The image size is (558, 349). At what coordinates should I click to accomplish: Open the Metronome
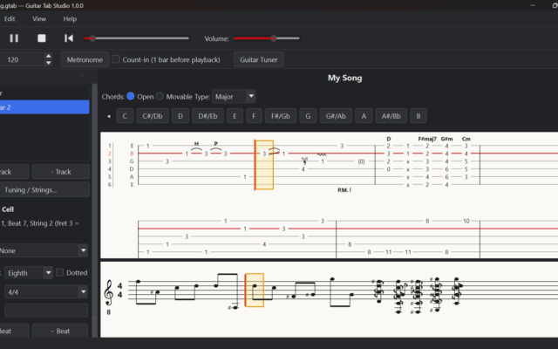(85, 59)
